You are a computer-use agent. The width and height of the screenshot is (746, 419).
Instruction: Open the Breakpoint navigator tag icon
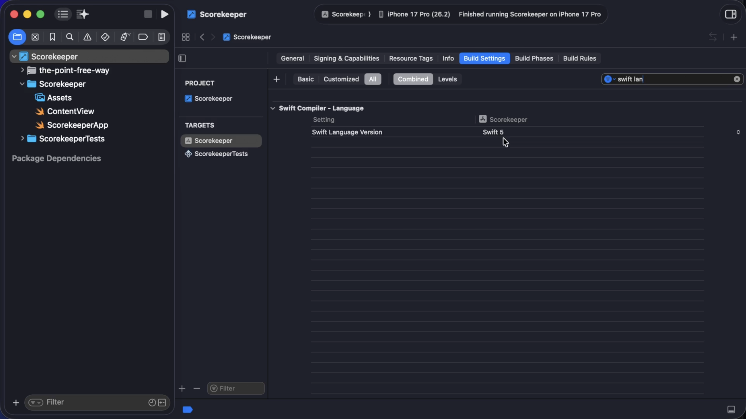coord(143,37)
